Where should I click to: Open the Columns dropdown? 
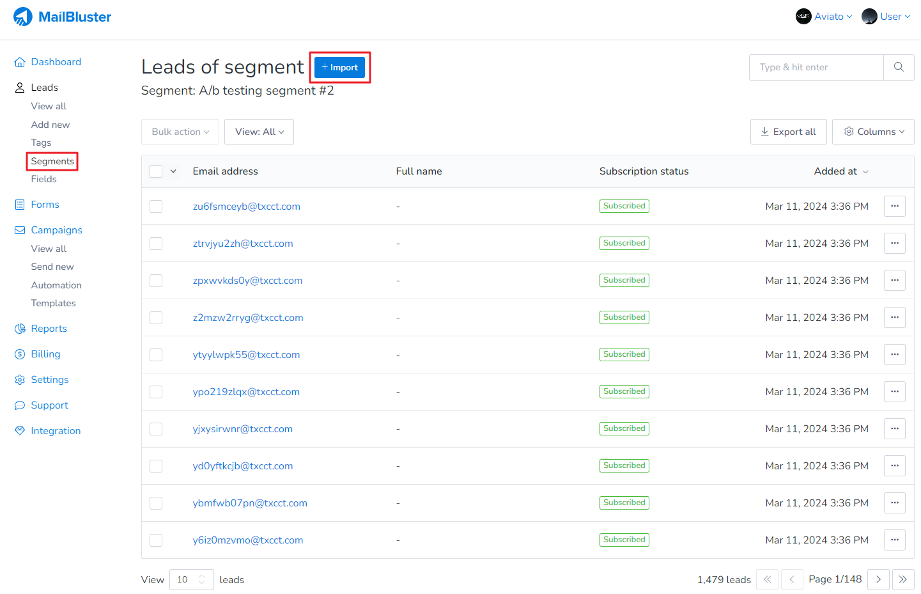pyautogui.click(x=873, y=132)
